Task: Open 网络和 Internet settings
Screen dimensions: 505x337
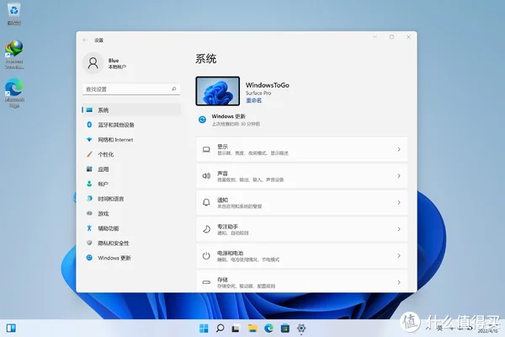Action: coord(131,140)
